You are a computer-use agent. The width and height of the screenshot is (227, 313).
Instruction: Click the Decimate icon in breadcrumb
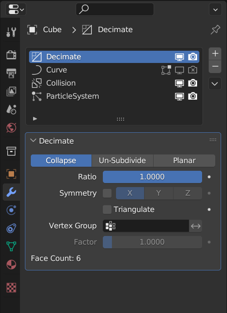point(87,30)
